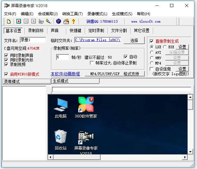Open help with the question mark icon
The image size is (197, 169).
click(73, 21)
